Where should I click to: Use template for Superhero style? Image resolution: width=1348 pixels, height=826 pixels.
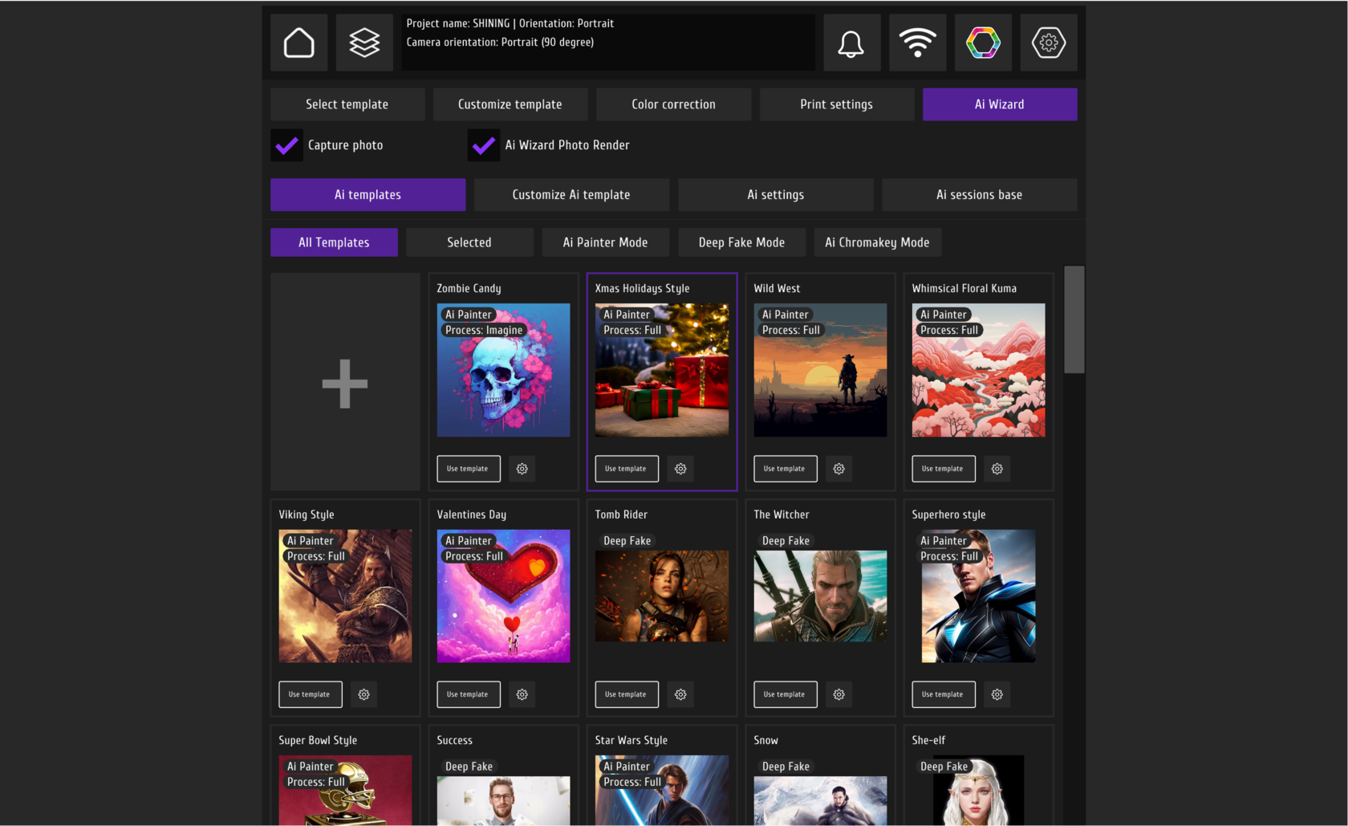click(944, 694)
